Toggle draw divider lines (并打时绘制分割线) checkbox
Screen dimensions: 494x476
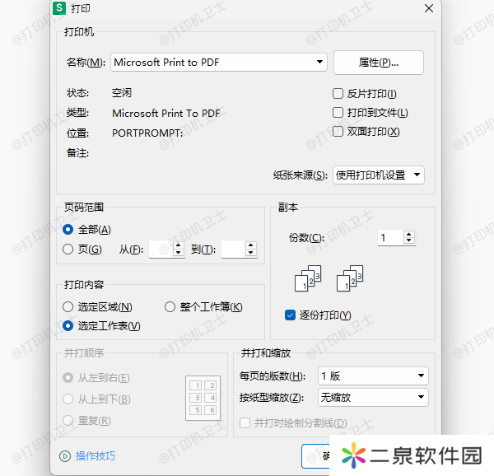point(245,422)
